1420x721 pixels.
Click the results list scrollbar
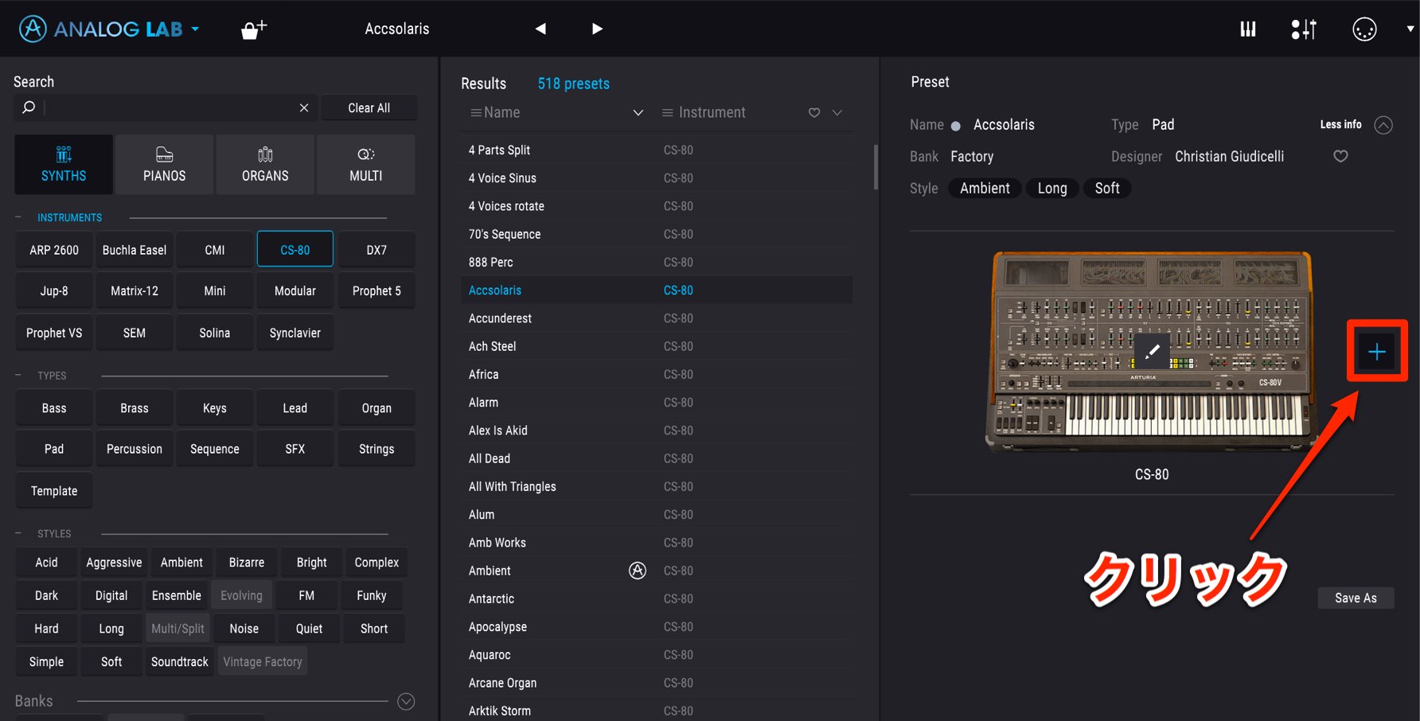click(x=876, y=167)
